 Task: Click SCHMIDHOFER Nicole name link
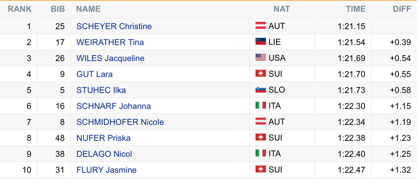(x=120, y=122)
